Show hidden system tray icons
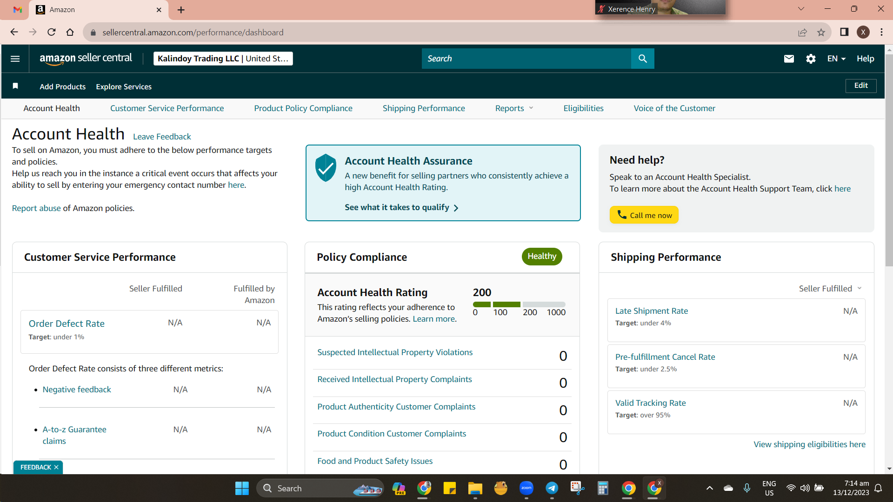This screenshot has height=502, width=893. tap(710, 488)
